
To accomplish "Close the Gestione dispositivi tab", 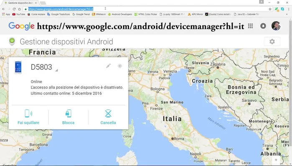I will click(x=36, y=3).
